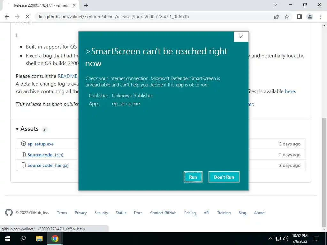Open the Chrome profile avatar menu
The height and width of the screenshot is (245, 327).
[310, 17]
